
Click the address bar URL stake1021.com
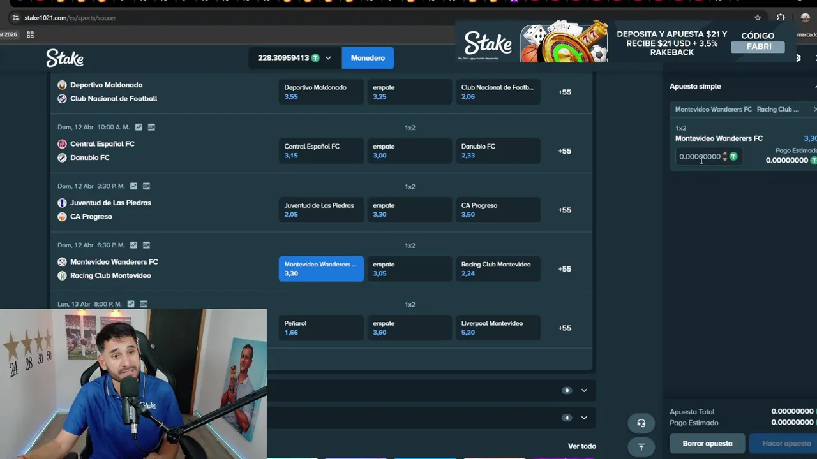click(70, 18)
